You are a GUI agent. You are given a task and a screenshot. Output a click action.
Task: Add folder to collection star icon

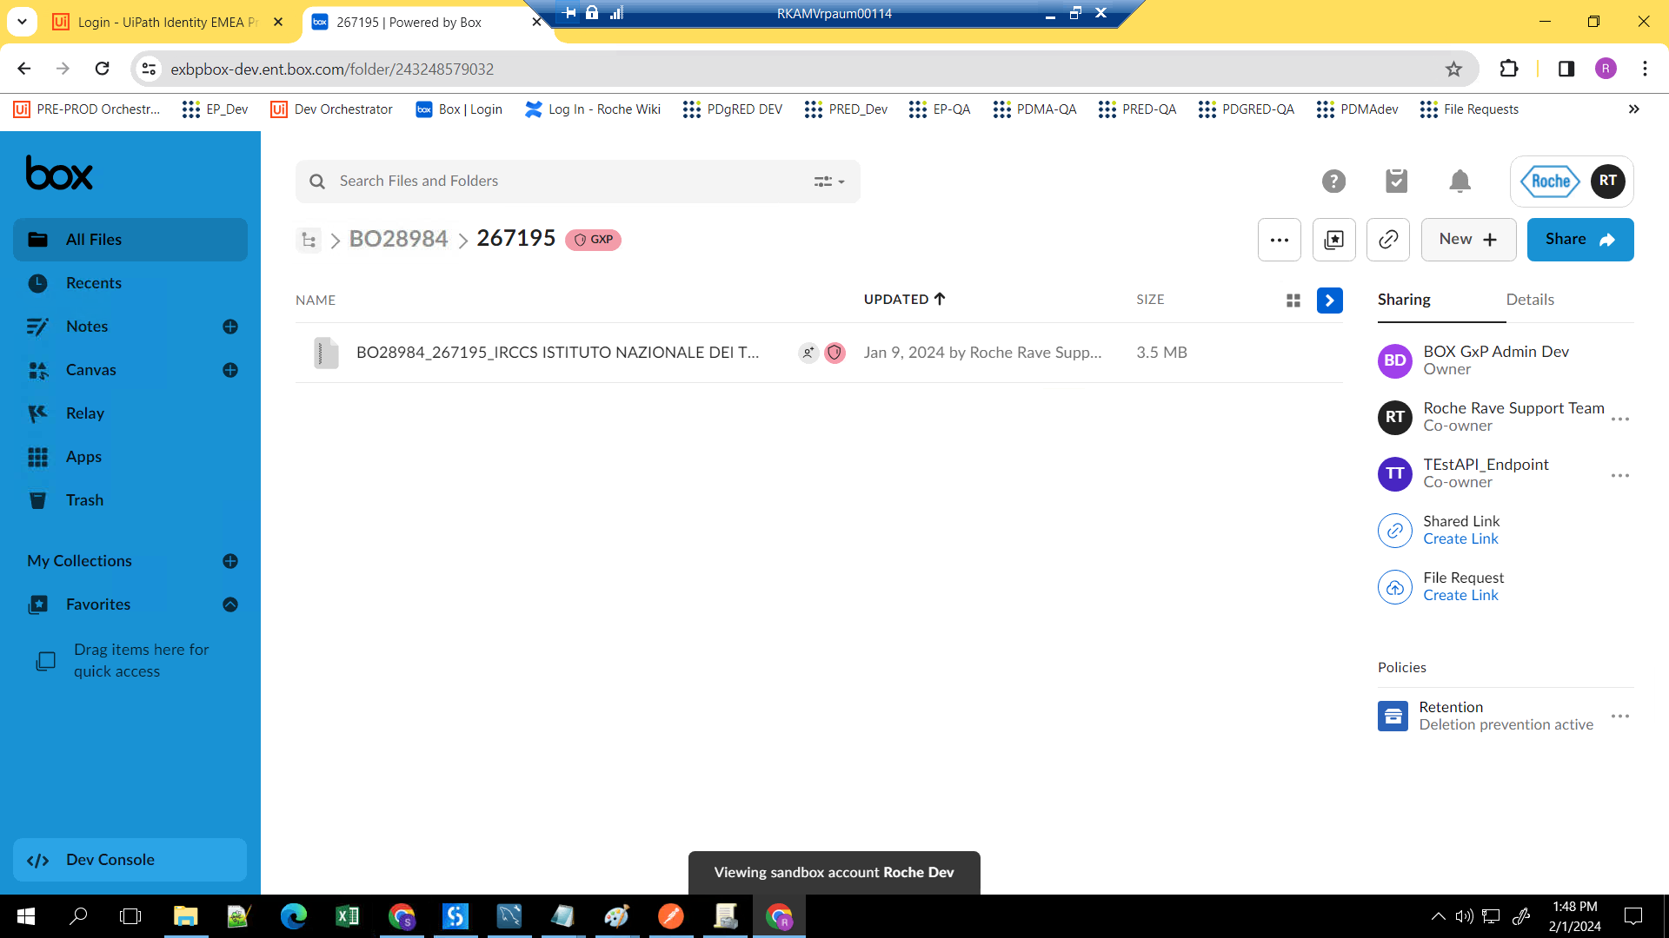[x=1333, y=240]
